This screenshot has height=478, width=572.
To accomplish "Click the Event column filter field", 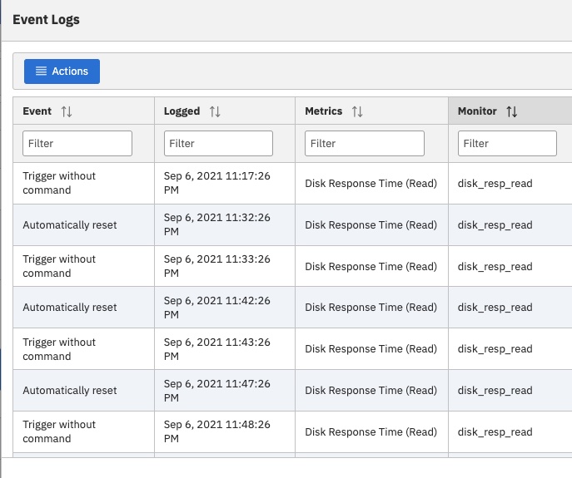I will (77, 143).
